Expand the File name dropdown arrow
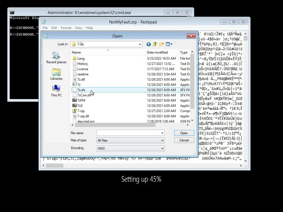This screenshot has width=283, height=212. point(162,133)
